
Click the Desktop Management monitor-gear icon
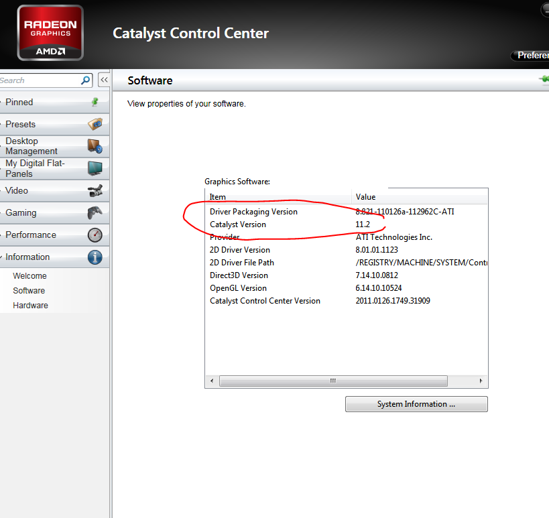[95, 146]
